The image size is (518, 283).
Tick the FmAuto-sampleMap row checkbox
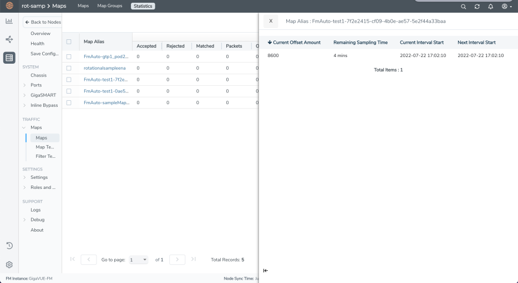69,102
